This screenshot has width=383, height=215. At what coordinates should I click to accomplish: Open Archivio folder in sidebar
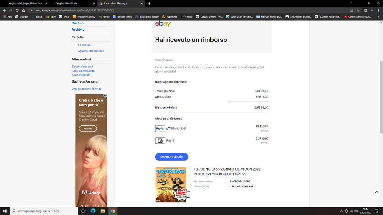tap(78, 29)
